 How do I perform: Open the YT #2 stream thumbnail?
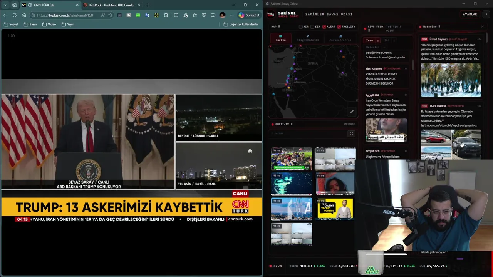tap(335, 159)
